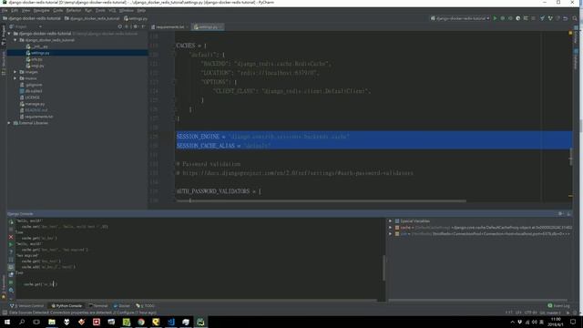Expand the con variable in variables pane
Viewport: 583px width, 328px height.
390,234
